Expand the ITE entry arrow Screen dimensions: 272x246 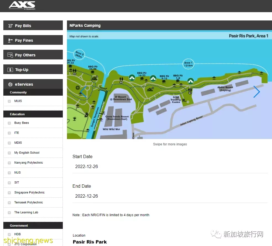9,133
